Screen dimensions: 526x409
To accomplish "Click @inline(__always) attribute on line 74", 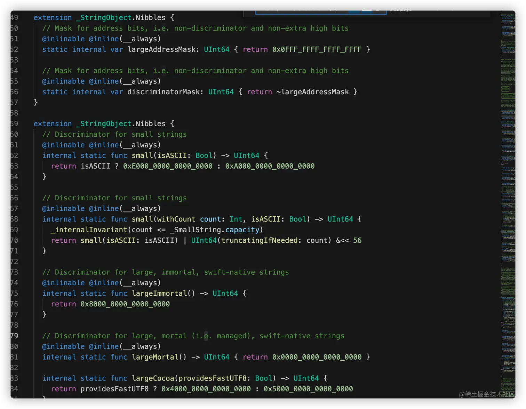I will click(125, 283).
